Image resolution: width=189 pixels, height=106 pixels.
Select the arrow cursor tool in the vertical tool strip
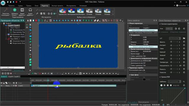pos(30,25)
